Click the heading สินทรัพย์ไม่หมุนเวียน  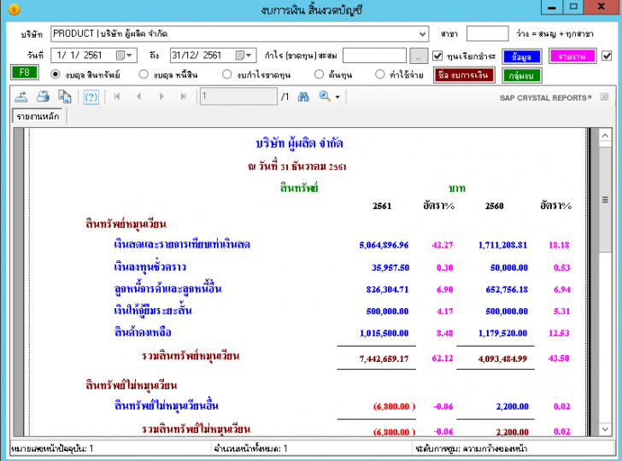click(132, 385)
